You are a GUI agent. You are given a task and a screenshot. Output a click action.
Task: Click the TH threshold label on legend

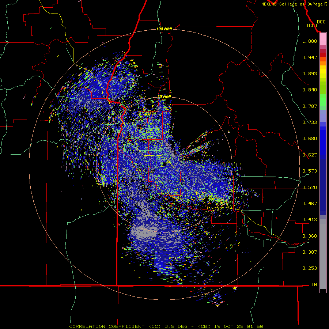(314, 285)
